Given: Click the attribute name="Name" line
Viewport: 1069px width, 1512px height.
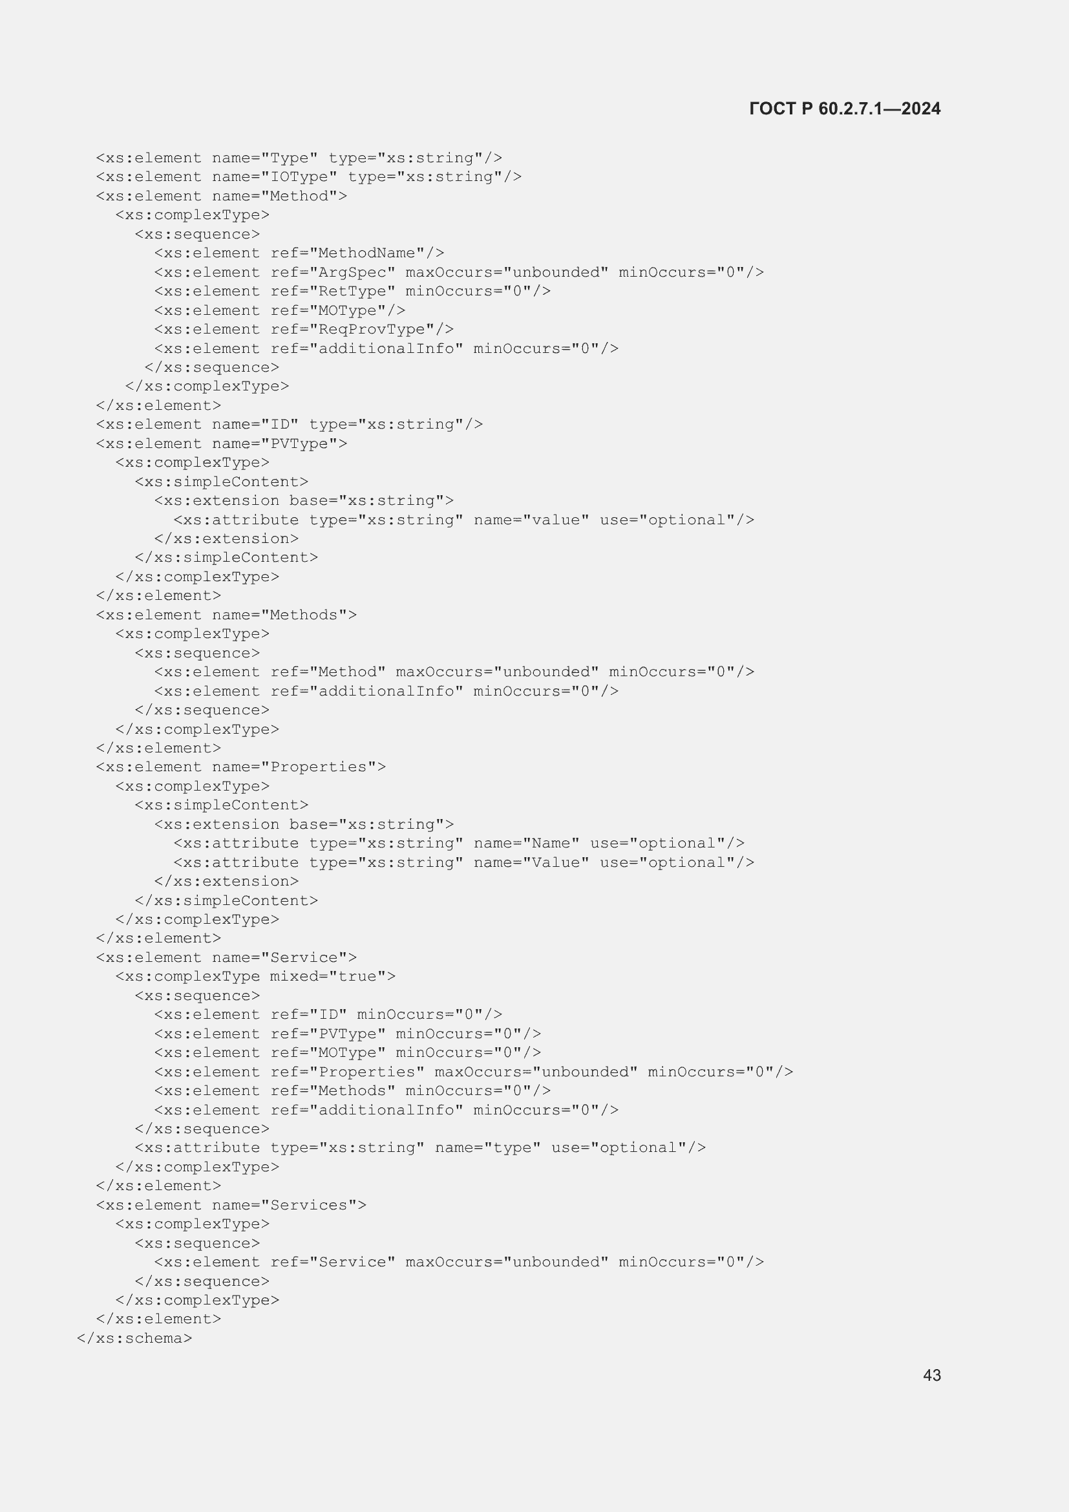Looking at the screenshot, I should coord(459,844).
